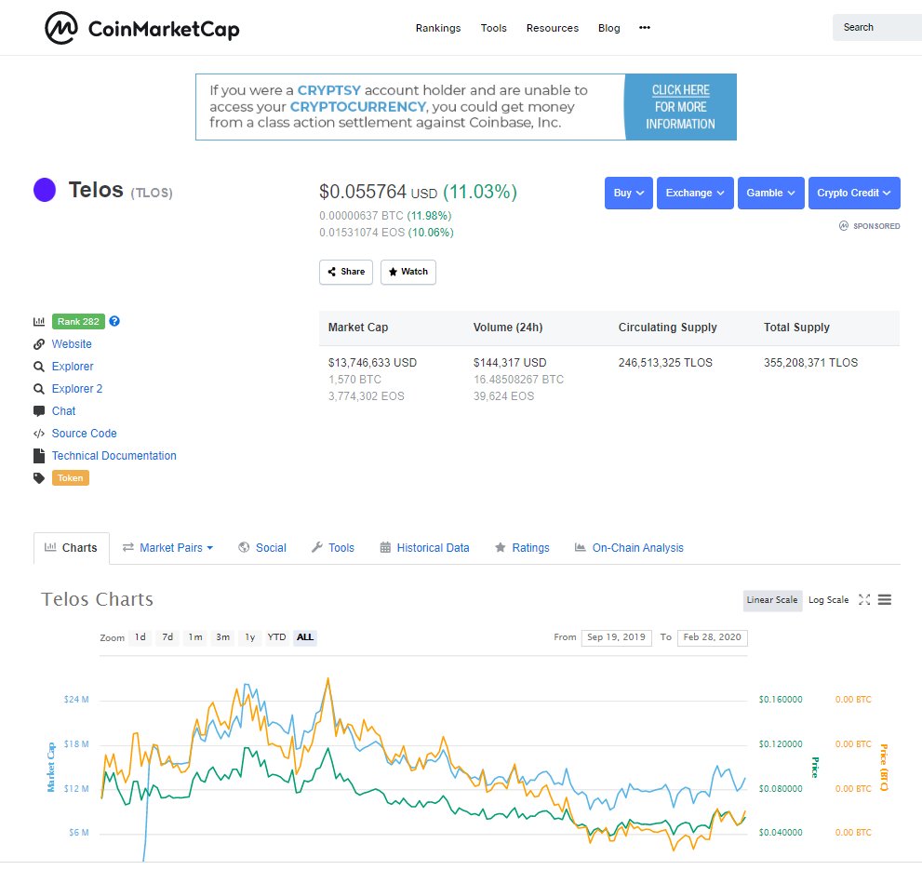Switch to the Social tab

click(x=262, y=548)
